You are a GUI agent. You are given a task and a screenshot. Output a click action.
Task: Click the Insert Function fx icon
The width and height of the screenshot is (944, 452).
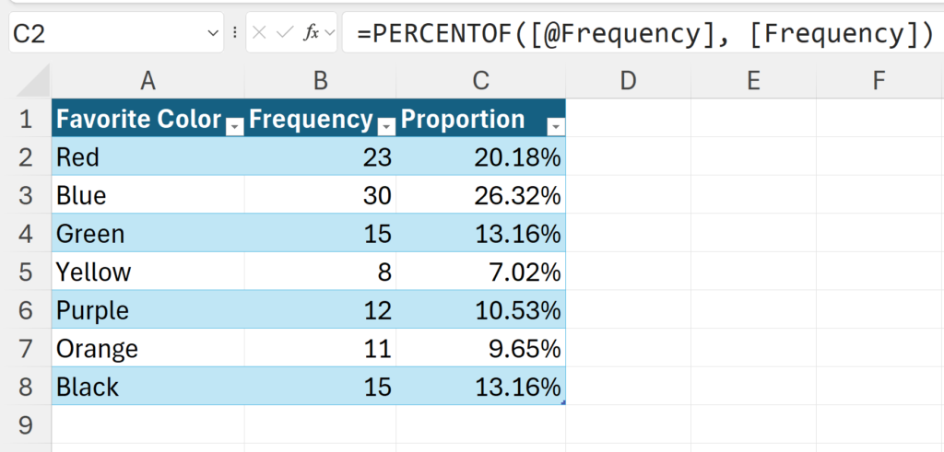coord(312,33)
